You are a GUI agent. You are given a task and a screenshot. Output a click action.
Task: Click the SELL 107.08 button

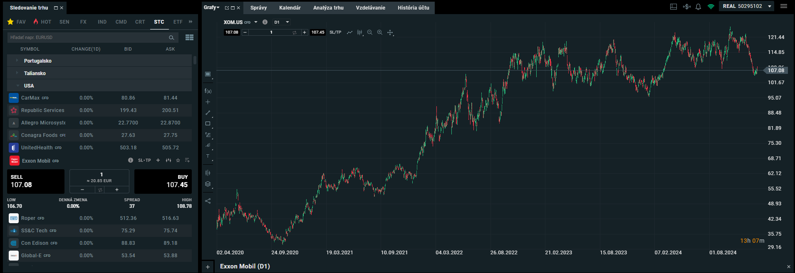36,181
